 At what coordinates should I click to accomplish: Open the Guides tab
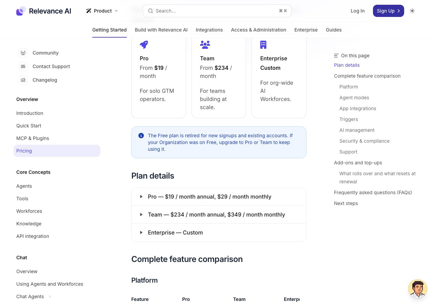click(334, 30)
